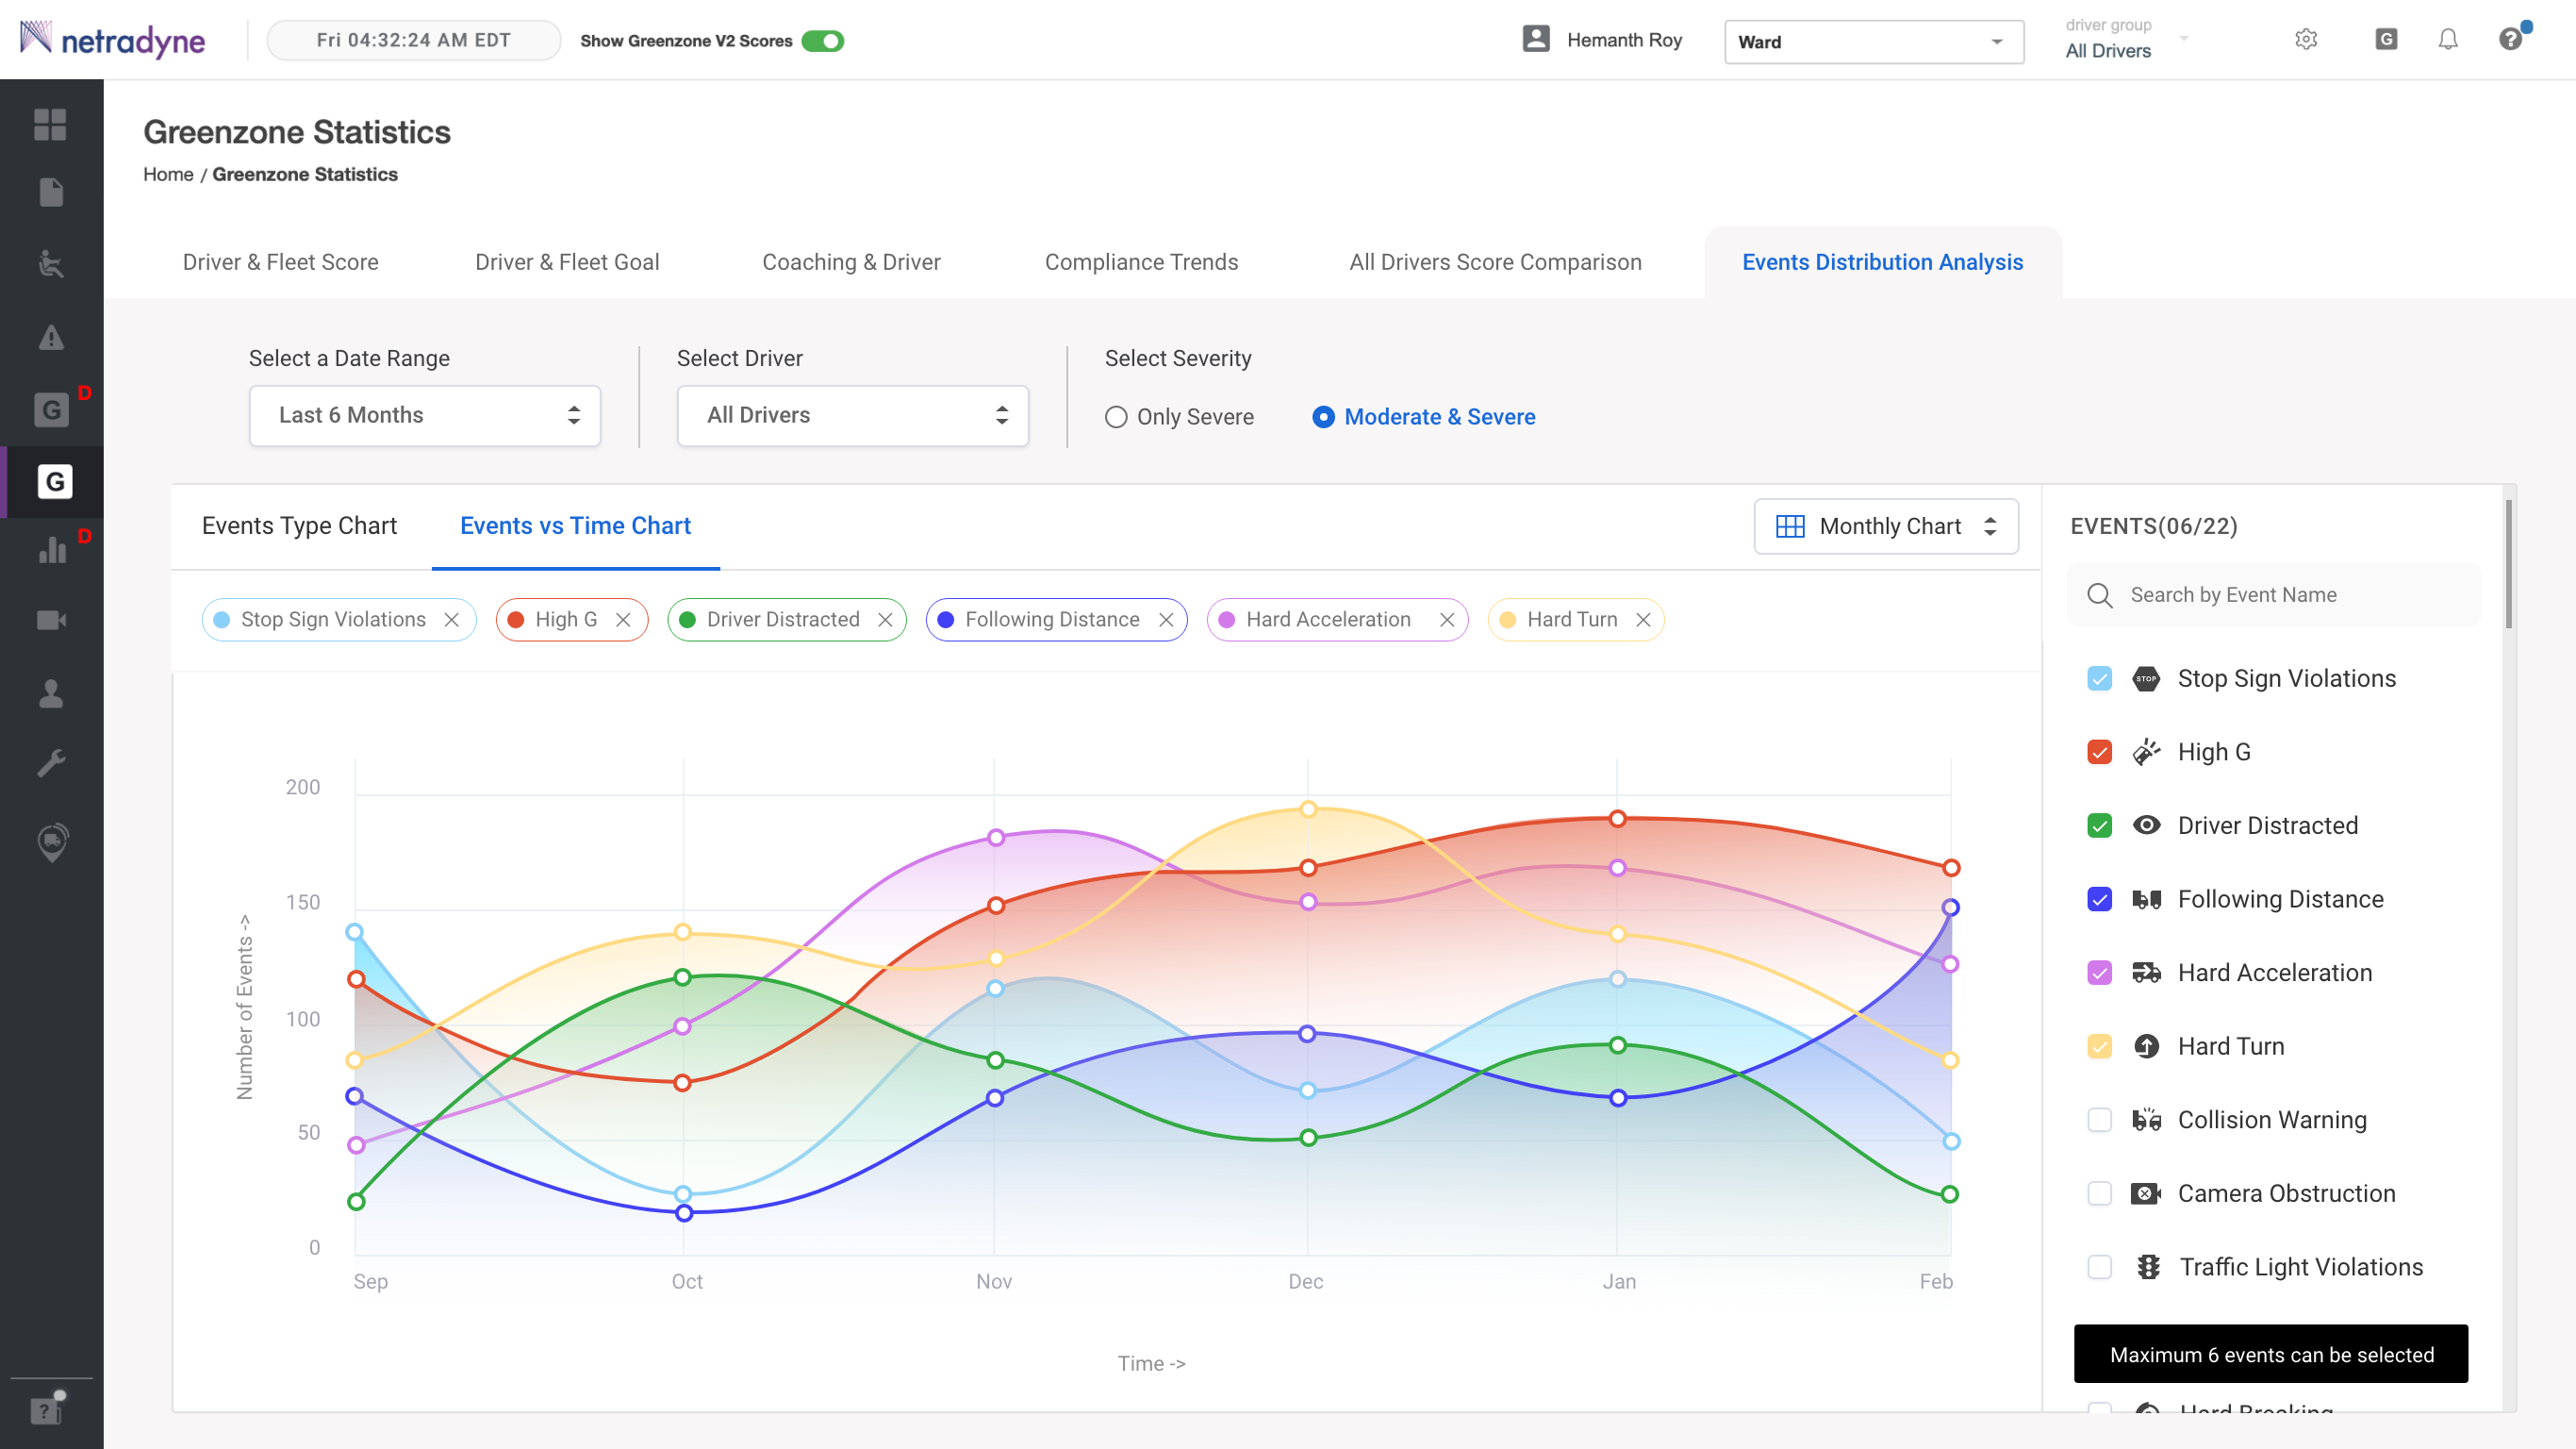This screenshot has height=1449, width=2576.
Task: Click the Following Distance event icon
Action: tap(2148, 899)
